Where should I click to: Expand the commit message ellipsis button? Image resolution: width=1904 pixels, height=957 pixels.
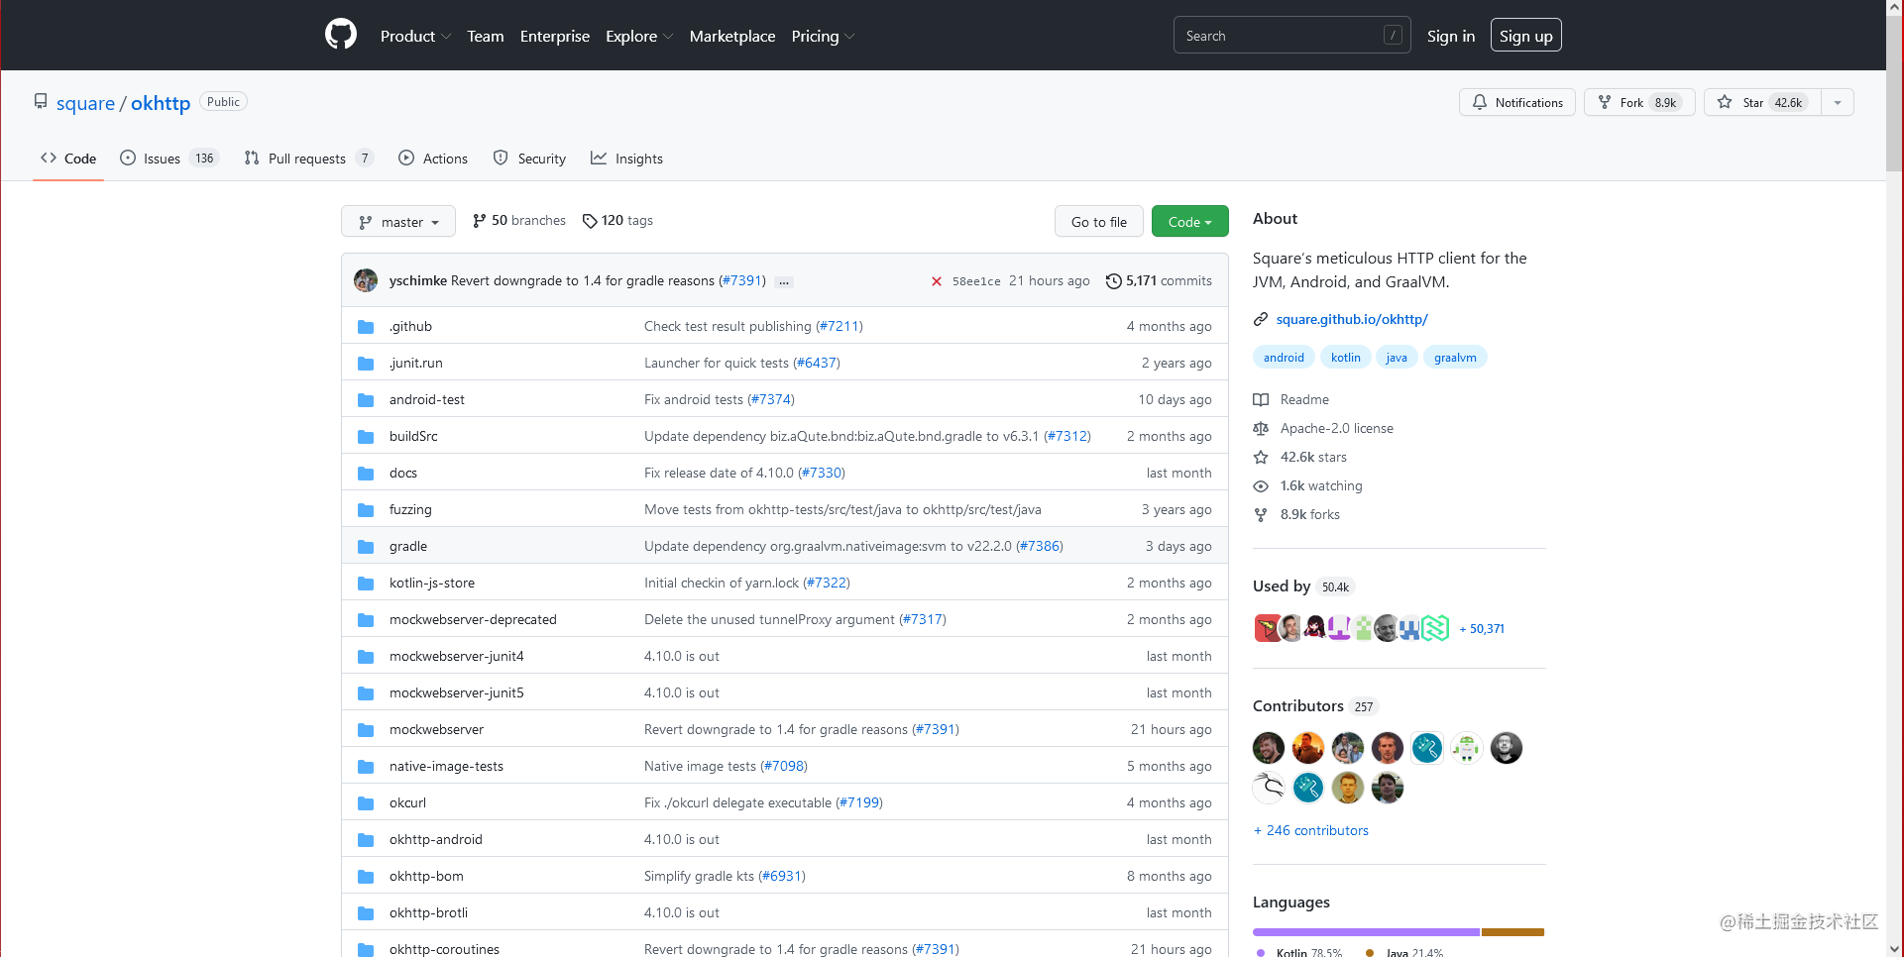(784, 281)
